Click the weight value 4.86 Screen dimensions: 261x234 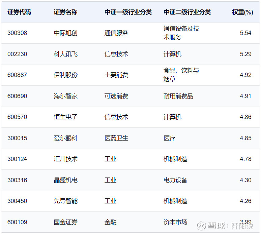click(245, 117)
